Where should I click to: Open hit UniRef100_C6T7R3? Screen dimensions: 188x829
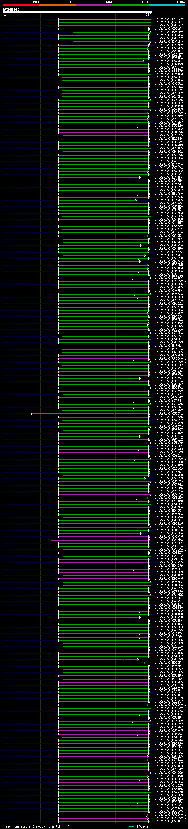click(x=168, y=87)
